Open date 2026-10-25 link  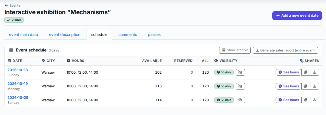click(x=18, y=97)
